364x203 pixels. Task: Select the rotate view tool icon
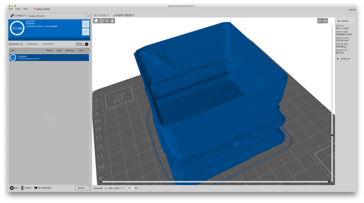(102, 21)
